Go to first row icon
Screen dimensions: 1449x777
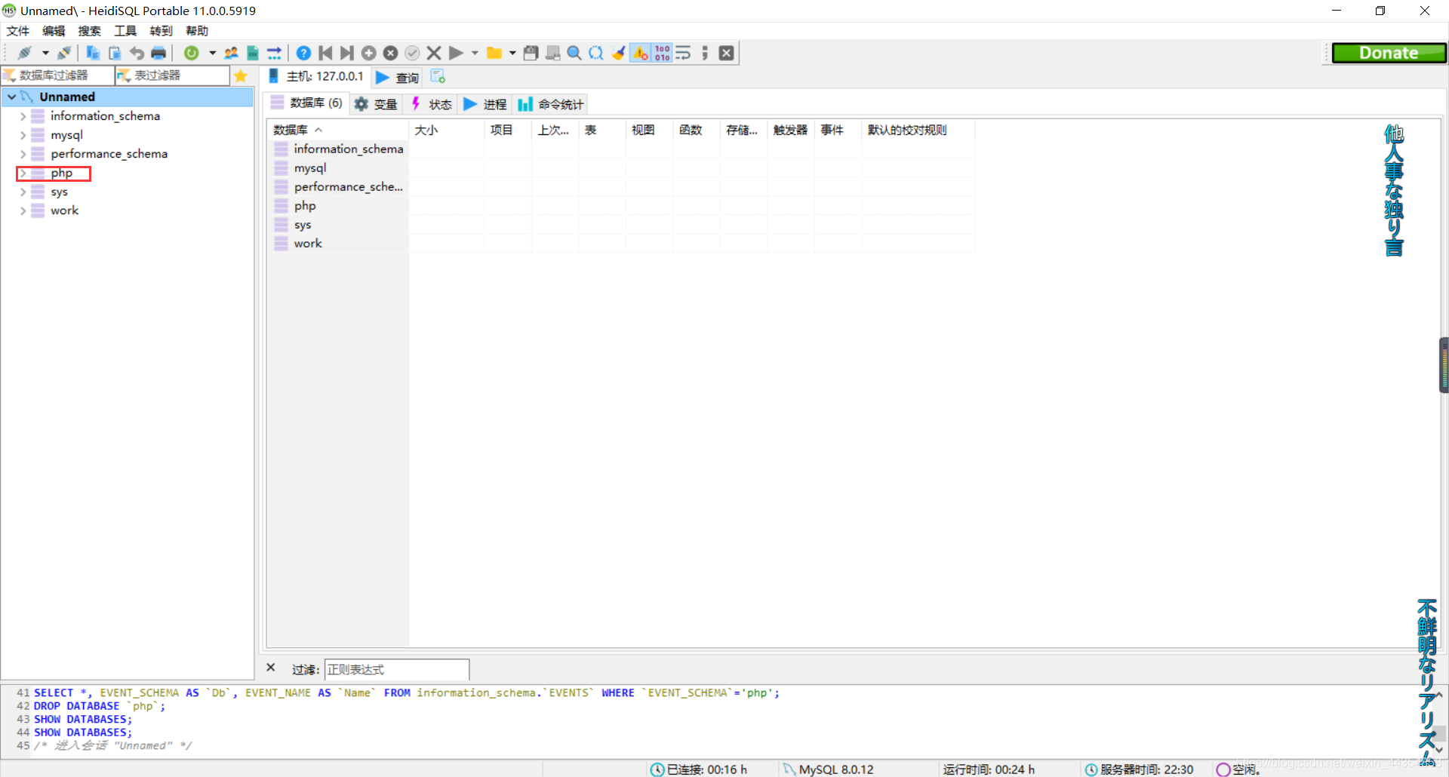tap(325, 53)
